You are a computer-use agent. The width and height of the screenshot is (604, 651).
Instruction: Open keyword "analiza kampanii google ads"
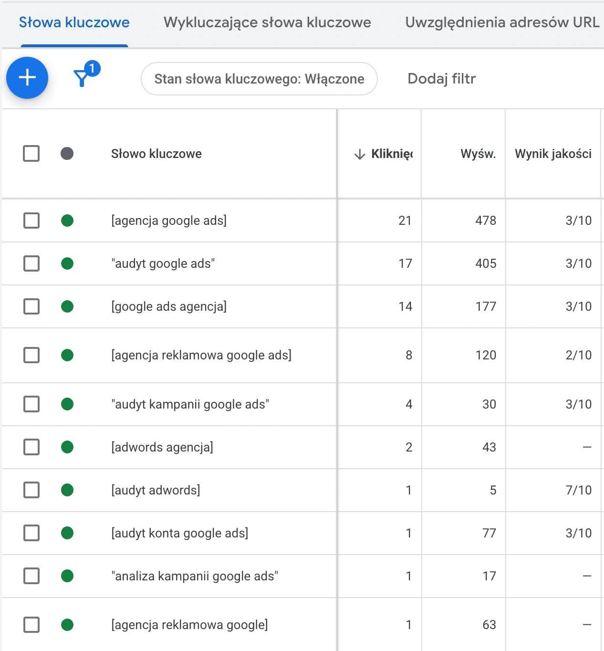pyautogui.click(x=195, y=576)
